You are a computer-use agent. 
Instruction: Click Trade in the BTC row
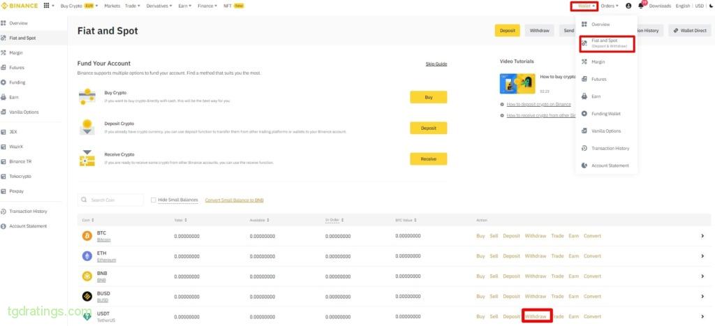pyautogui.click(x=557, y=236)
